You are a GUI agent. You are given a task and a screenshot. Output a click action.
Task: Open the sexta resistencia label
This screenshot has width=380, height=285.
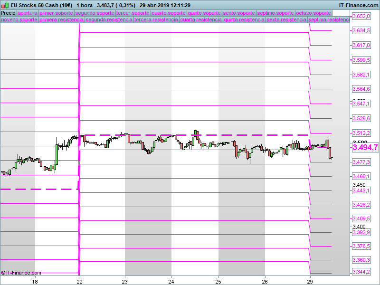pyautogui.click(x=286, y=20)
